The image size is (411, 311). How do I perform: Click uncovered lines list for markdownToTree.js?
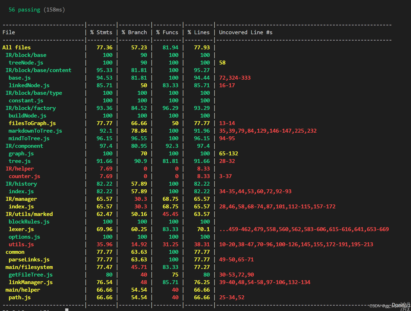[x=268, y=131]
